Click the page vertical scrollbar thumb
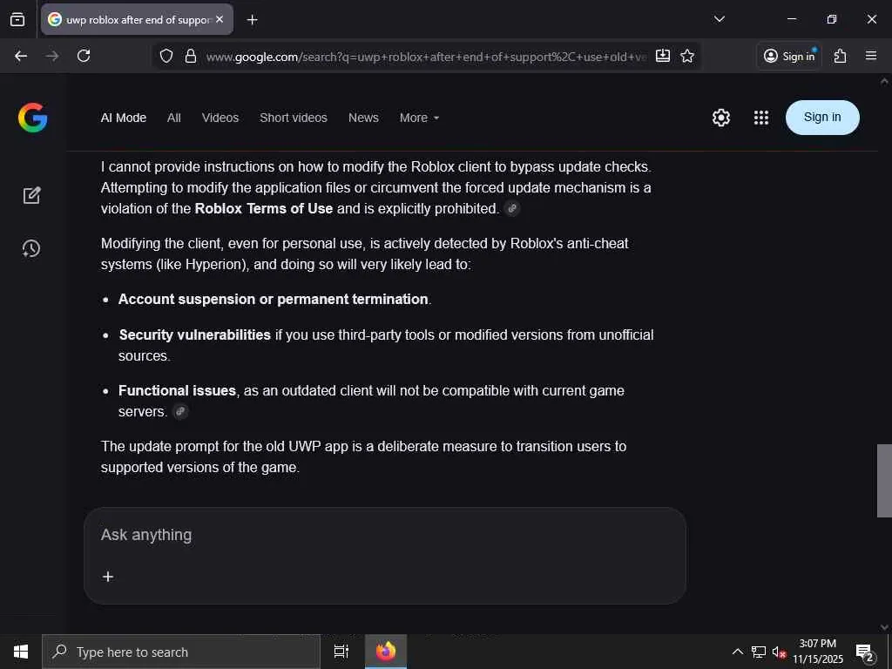Image resolution: width=892 pixels, height=669 pixels. (x=884, y=480)
